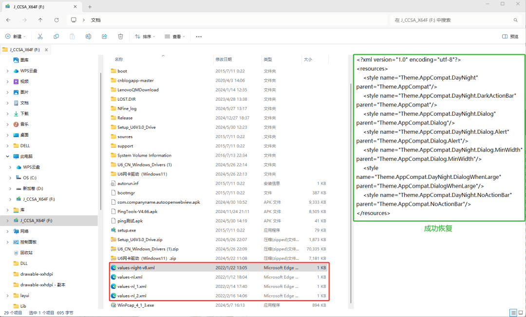This screenshot has width=526, height=317.
Task: Click the Rename icon in toolbar
Action: pos(88,36)
